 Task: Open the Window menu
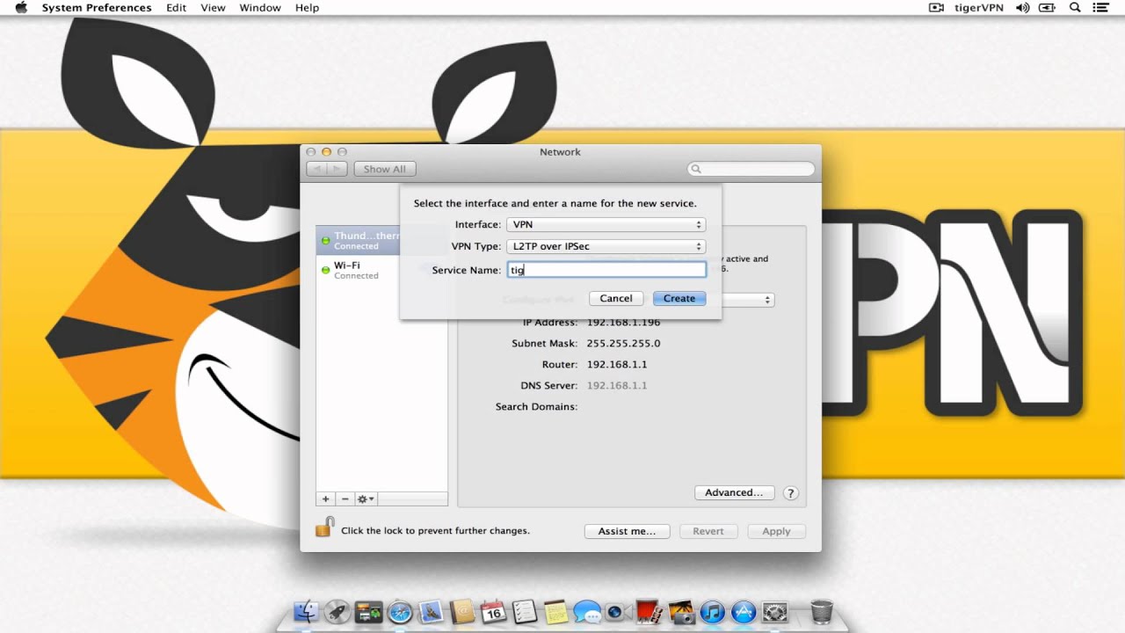260,8
